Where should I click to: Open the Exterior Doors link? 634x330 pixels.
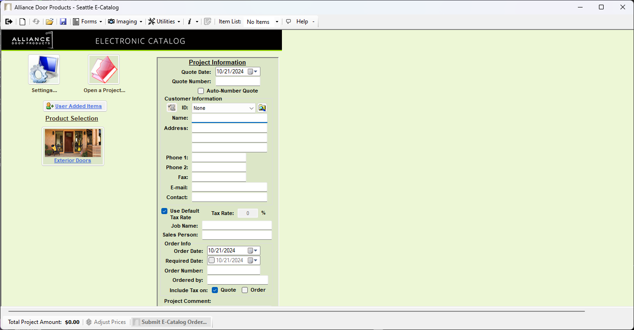[x=72, y=161]
